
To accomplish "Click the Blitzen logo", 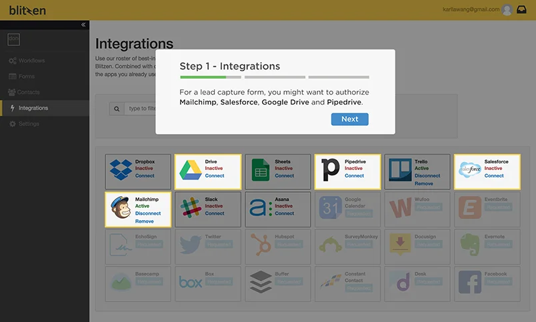I will pyautogui.click(x=27, y=10).
